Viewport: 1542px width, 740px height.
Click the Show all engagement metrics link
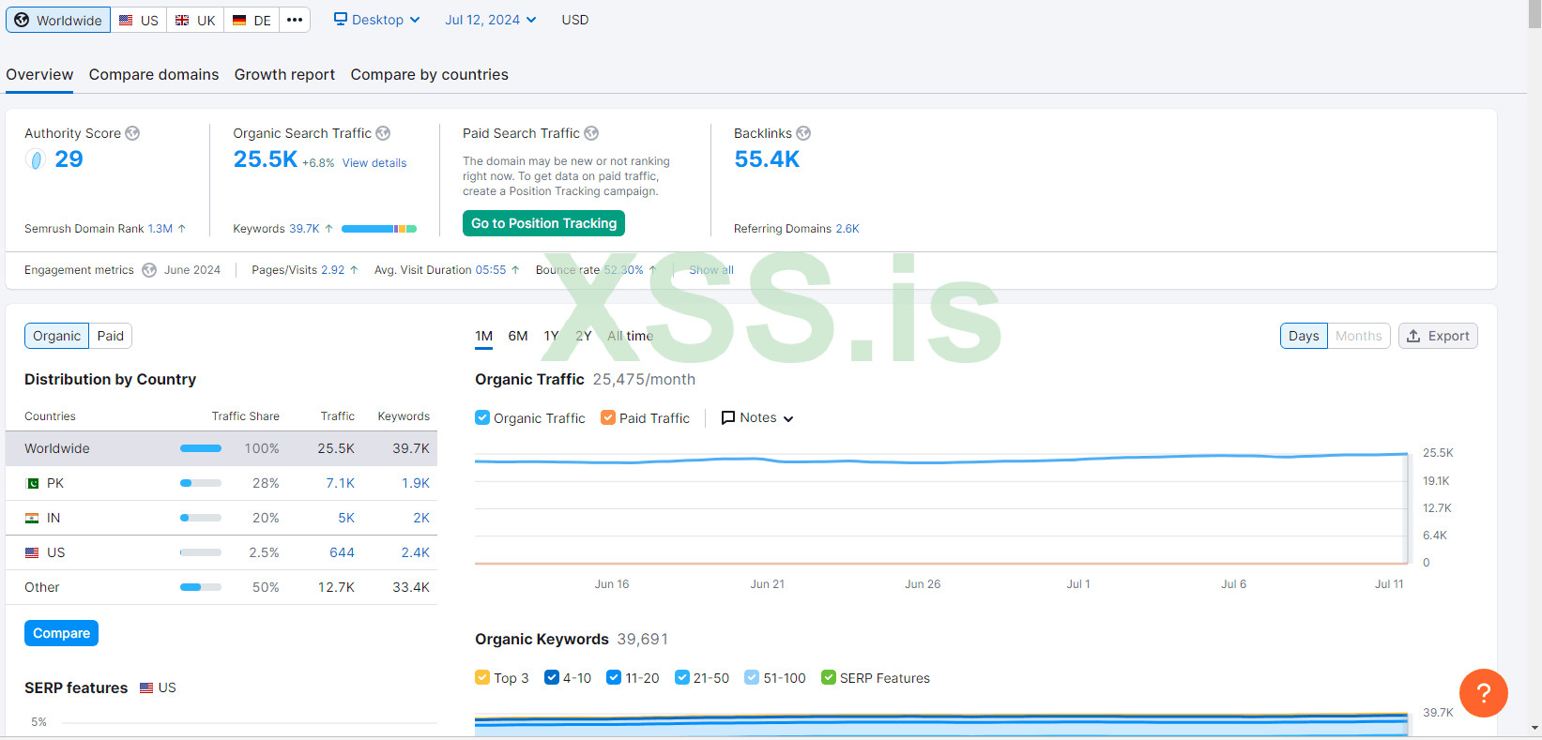point(711,270)
